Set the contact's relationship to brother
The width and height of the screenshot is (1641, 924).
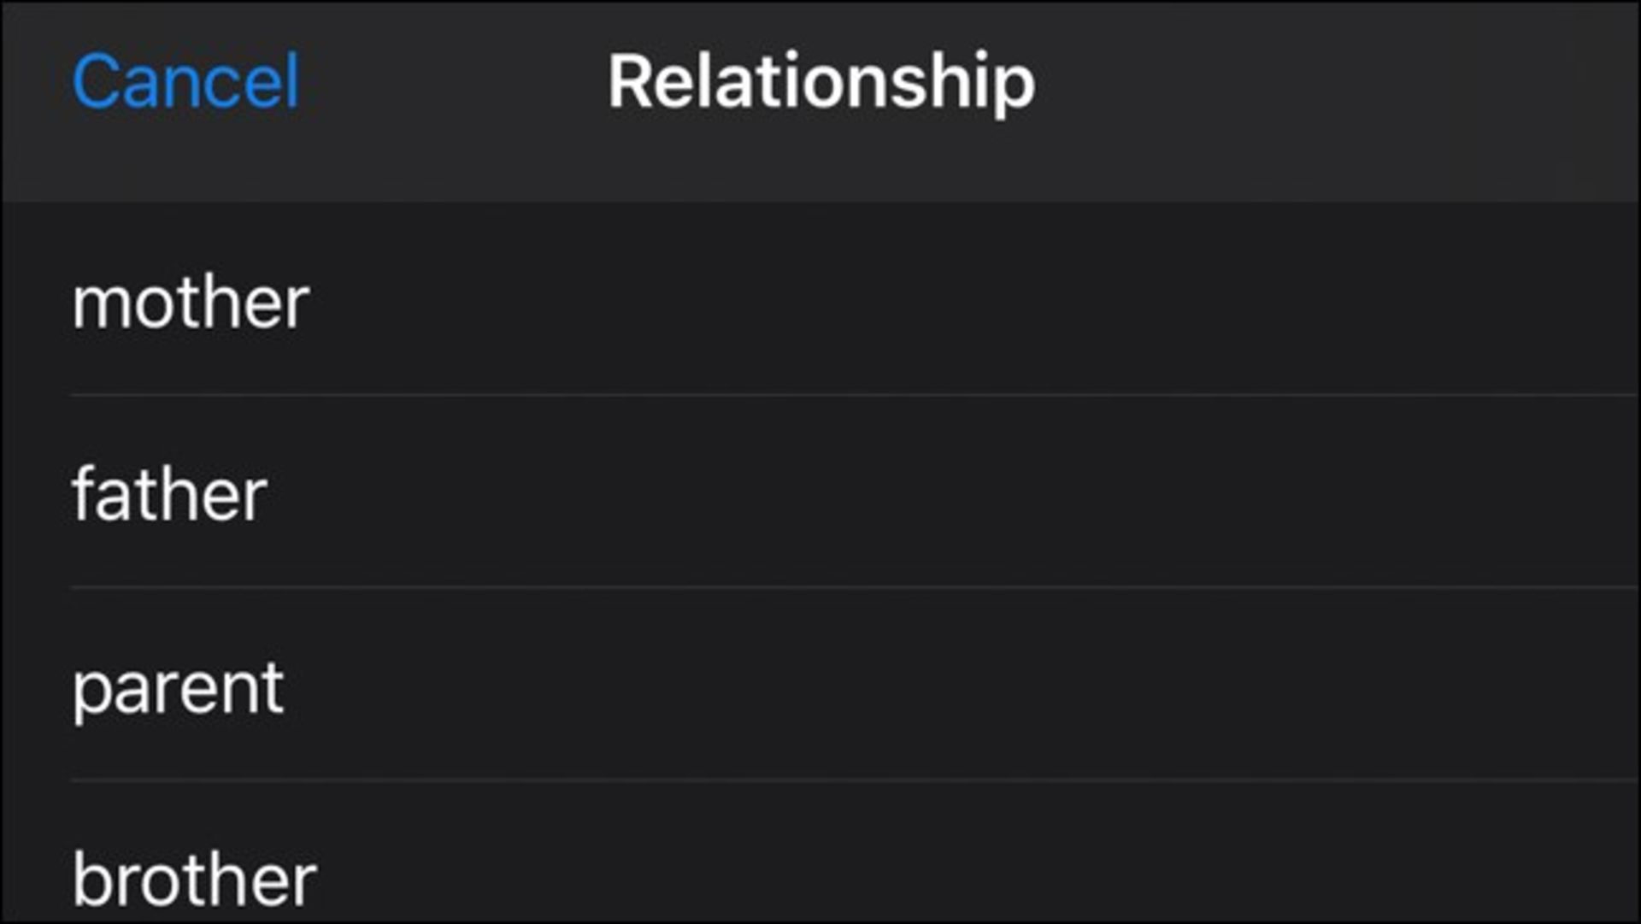[820, 852]
